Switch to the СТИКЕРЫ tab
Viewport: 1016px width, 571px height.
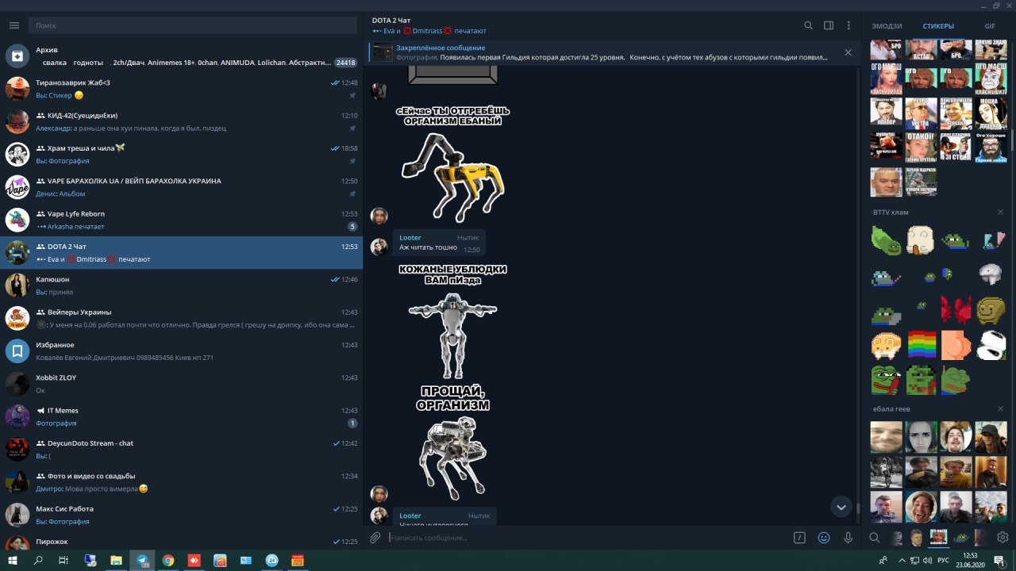point(938,26)
